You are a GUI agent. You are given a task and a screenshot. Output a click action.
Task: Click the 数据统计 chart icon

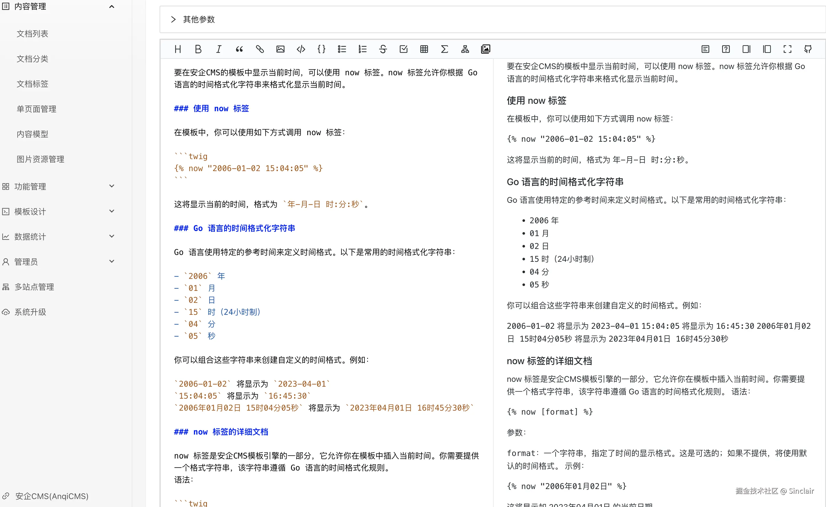tap(6, 237)
